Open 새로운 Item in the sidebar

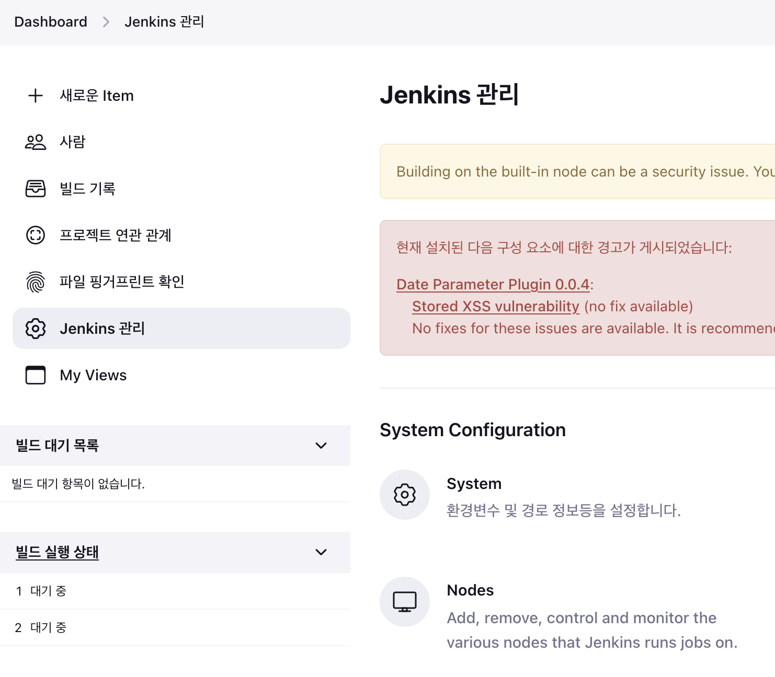[x=97, y=96]
